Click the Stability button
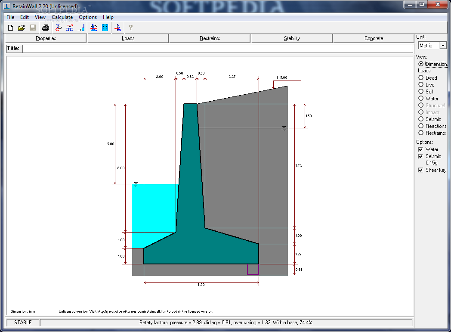Screen dimensions: 451x332 (292, 38)
